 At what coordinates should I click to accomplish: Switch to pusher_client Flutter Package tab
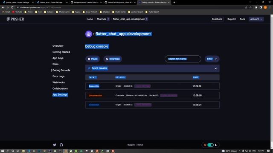(x=17, y=3)
